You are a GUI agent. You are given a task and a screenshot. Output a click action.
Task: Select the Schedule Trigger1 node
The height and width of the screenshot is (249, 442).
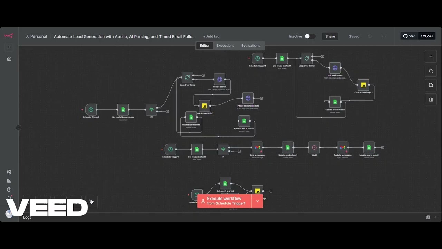pyautogui.click(x=170, y=149)
